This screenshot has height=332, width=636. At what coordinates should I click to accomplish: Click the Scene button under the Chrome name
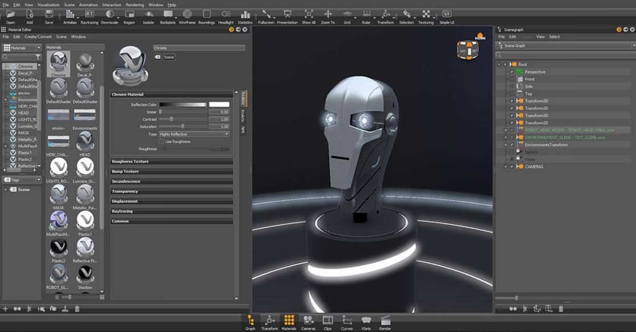coord(169,57)
